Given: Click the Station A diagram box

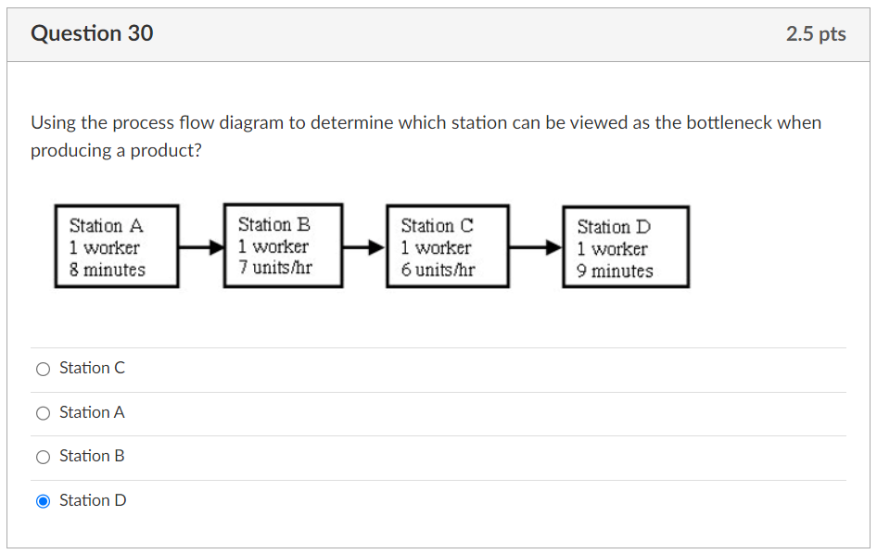Looking at the screenshot, I should (117, 246).
